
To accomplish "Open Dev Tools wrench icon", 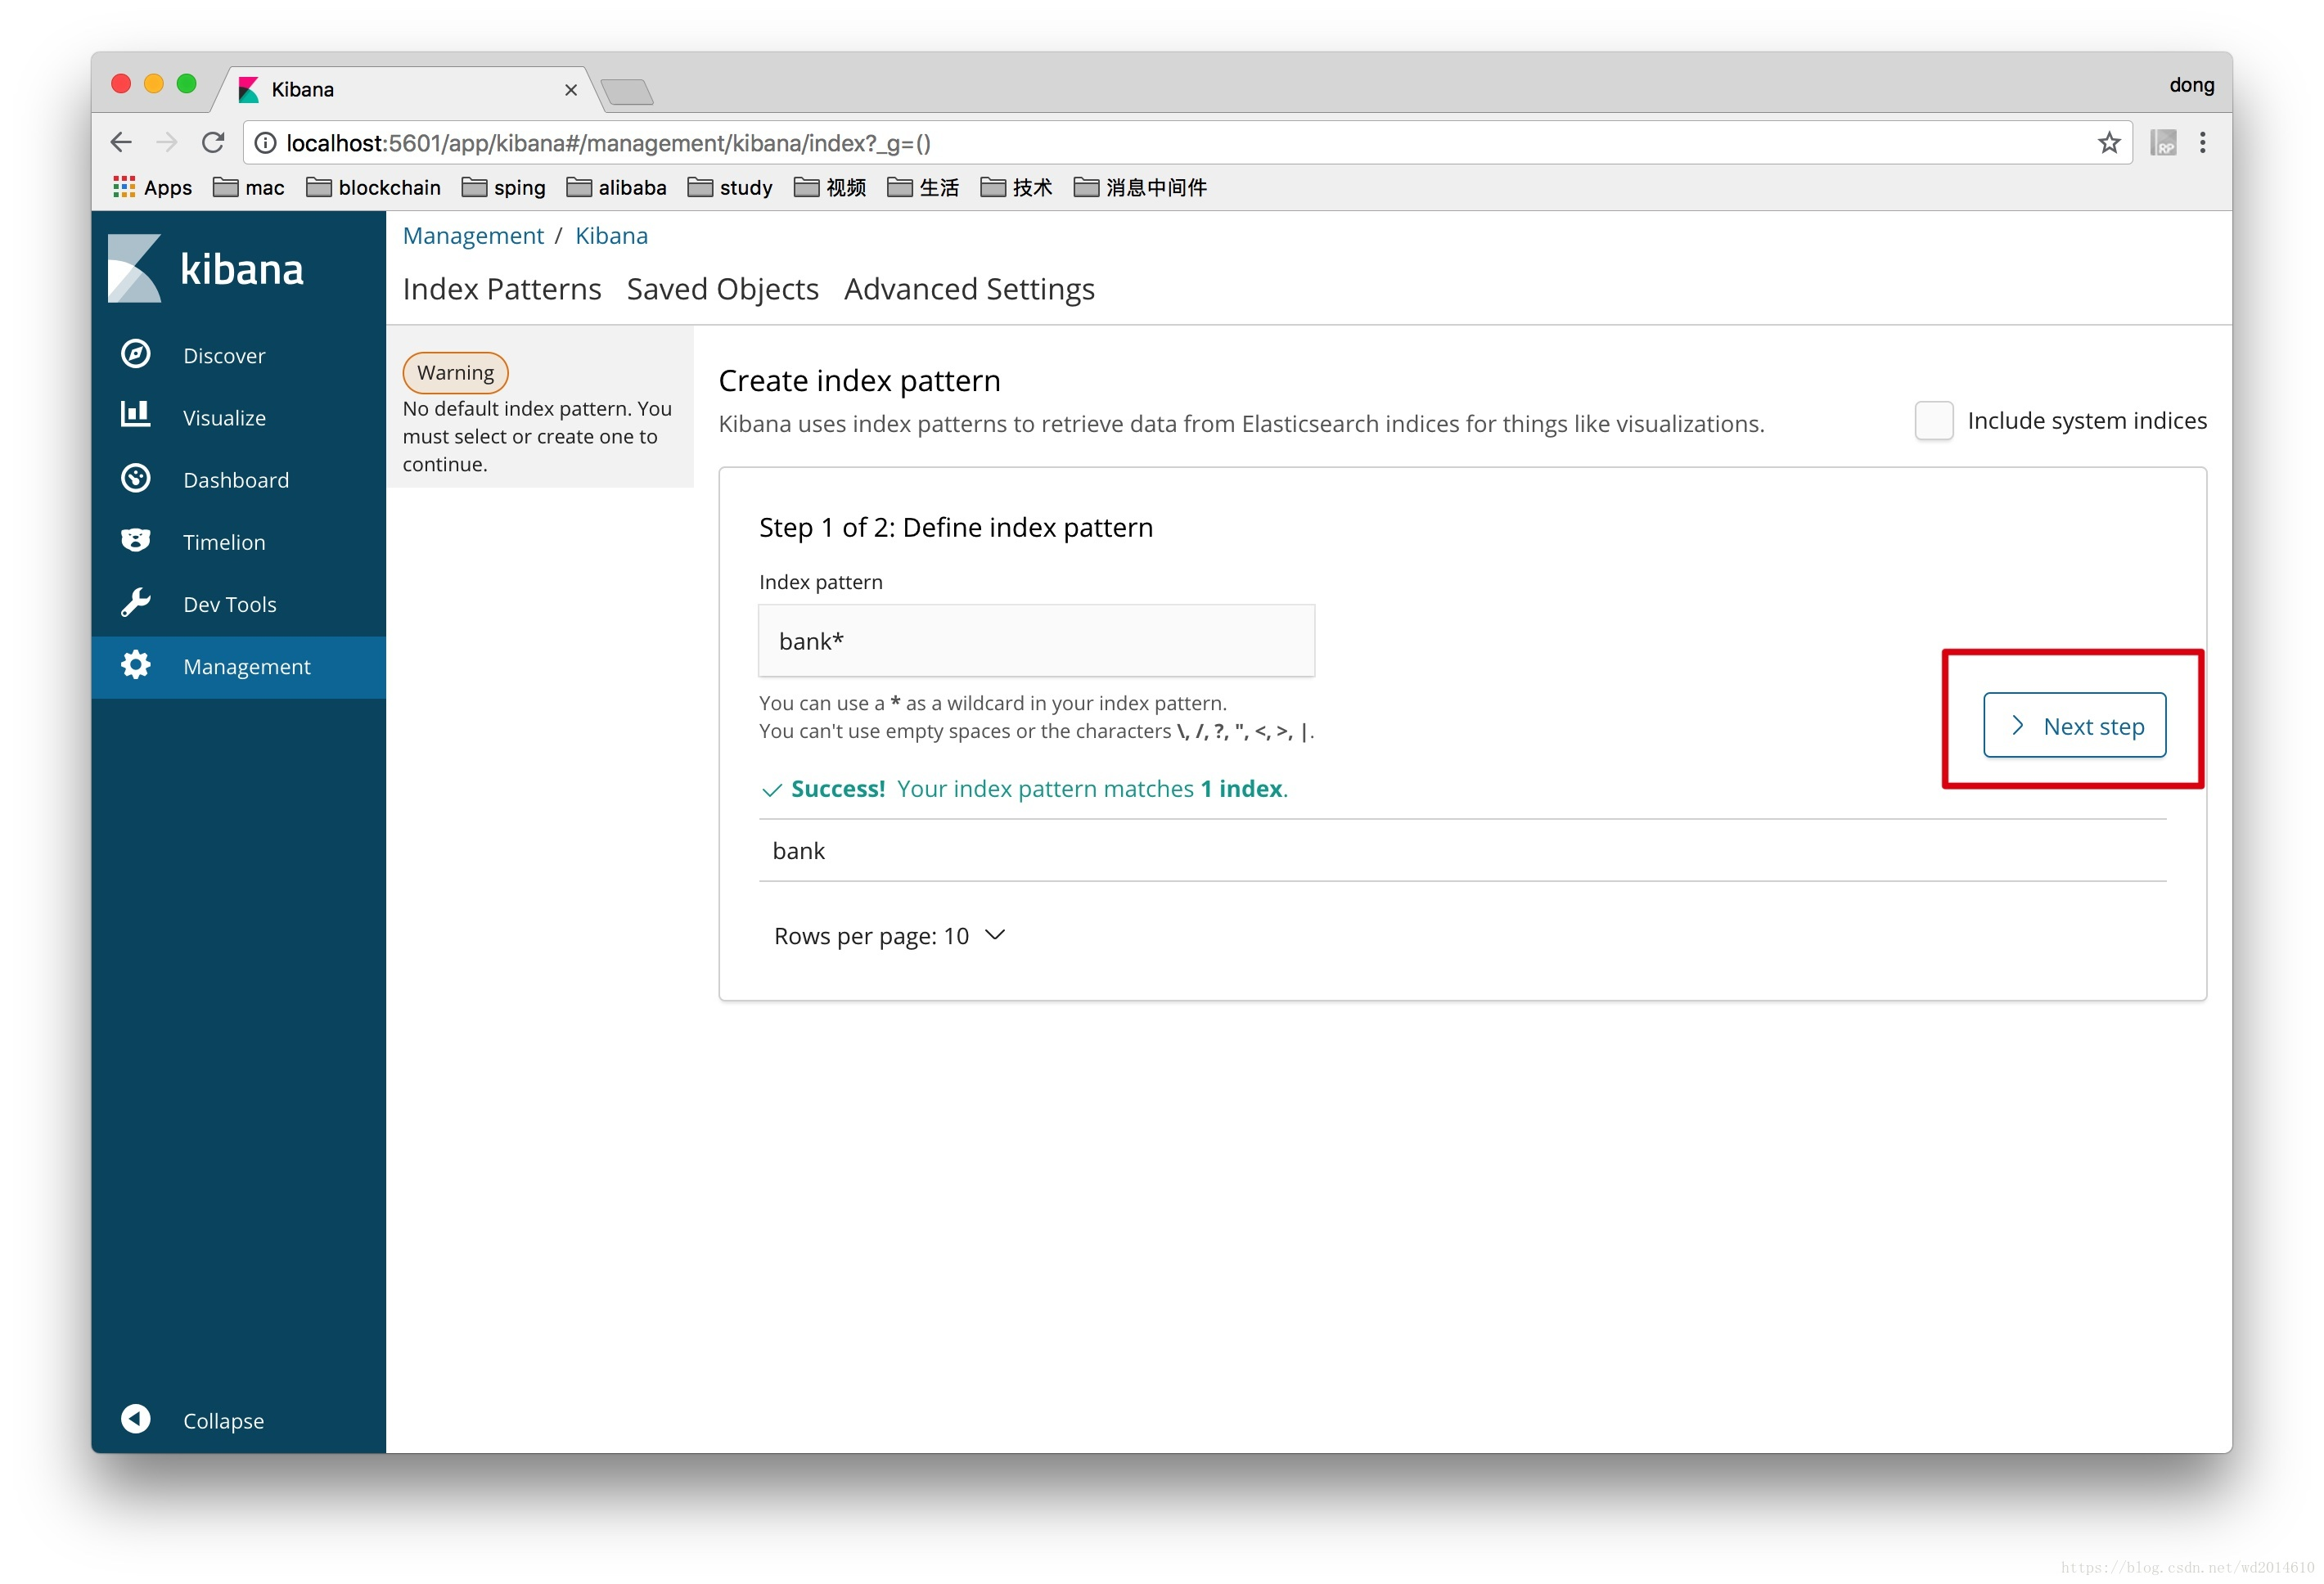I will (136, 603).
